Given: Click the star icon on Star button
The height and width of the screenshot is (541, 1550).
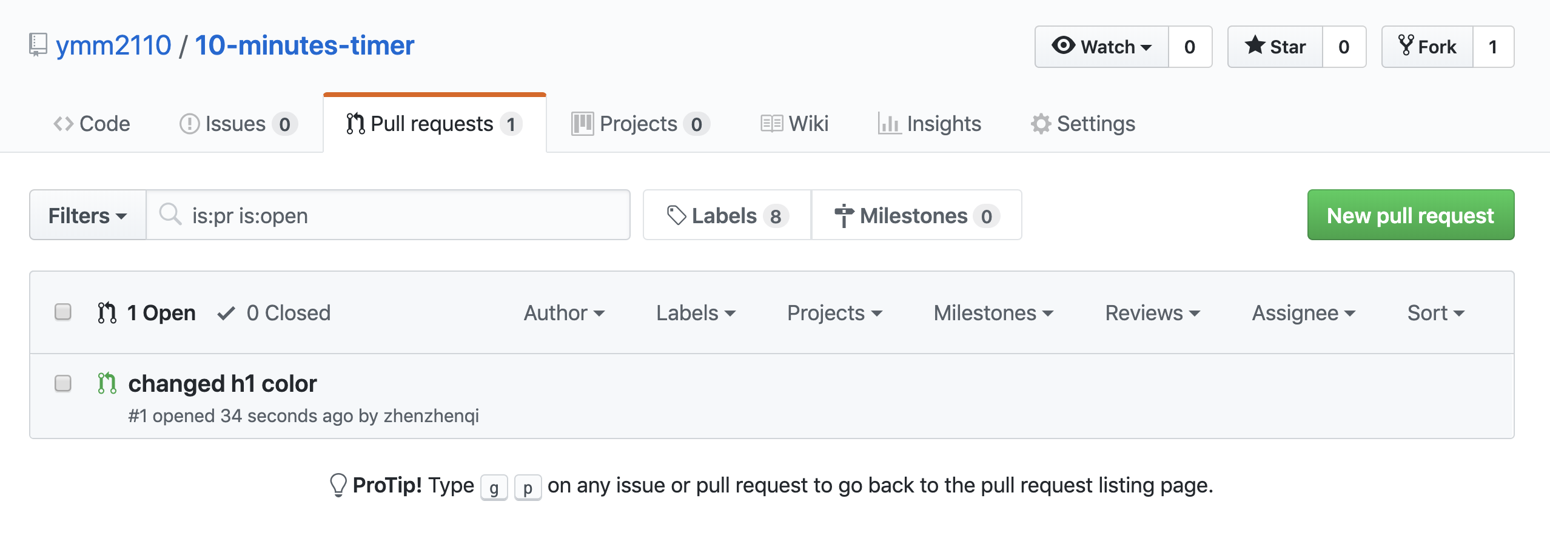Looking at the screenshot, I should [1255, 45].
